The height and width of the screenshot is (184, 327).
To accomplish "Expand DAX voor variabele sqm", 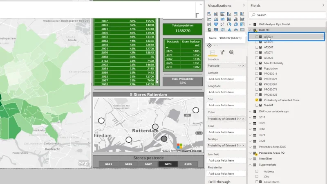I will (x=250, y=111).
